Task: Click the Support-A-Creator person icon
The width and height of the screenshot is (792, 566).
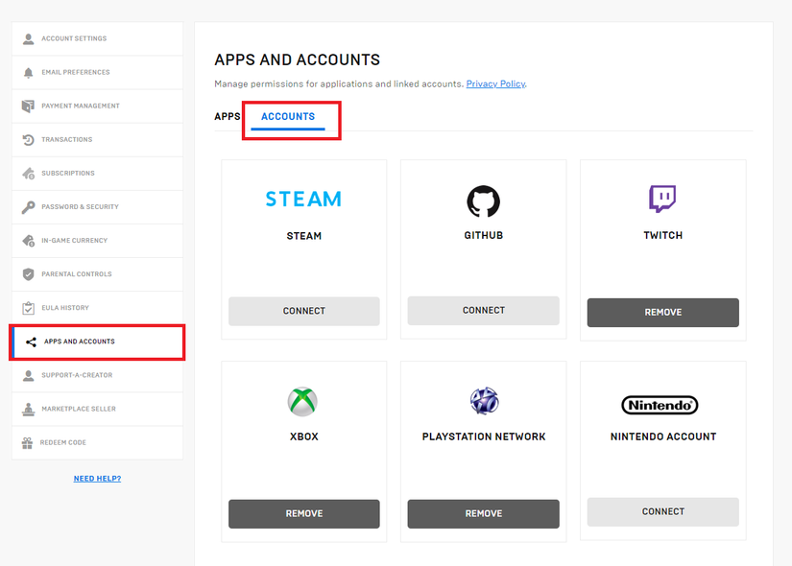Action: (x=28, y=375)
